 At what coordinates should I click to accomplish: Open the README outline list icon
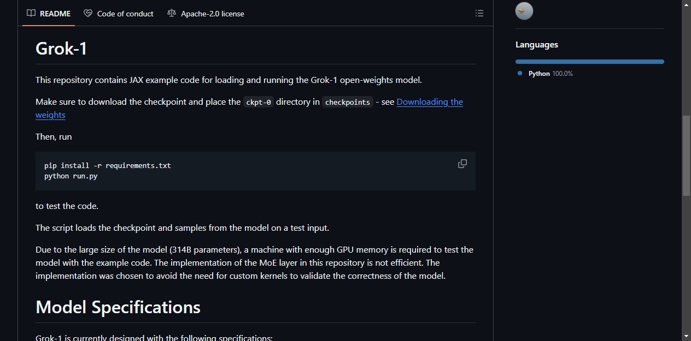point(479,14)
